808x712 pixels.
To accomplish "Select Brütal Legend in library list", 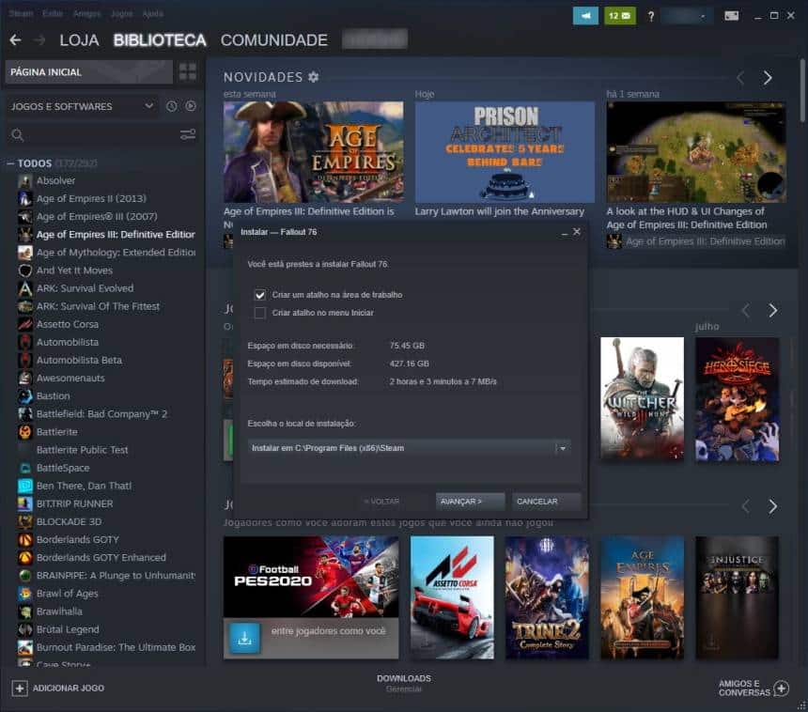I will [68, 629].
